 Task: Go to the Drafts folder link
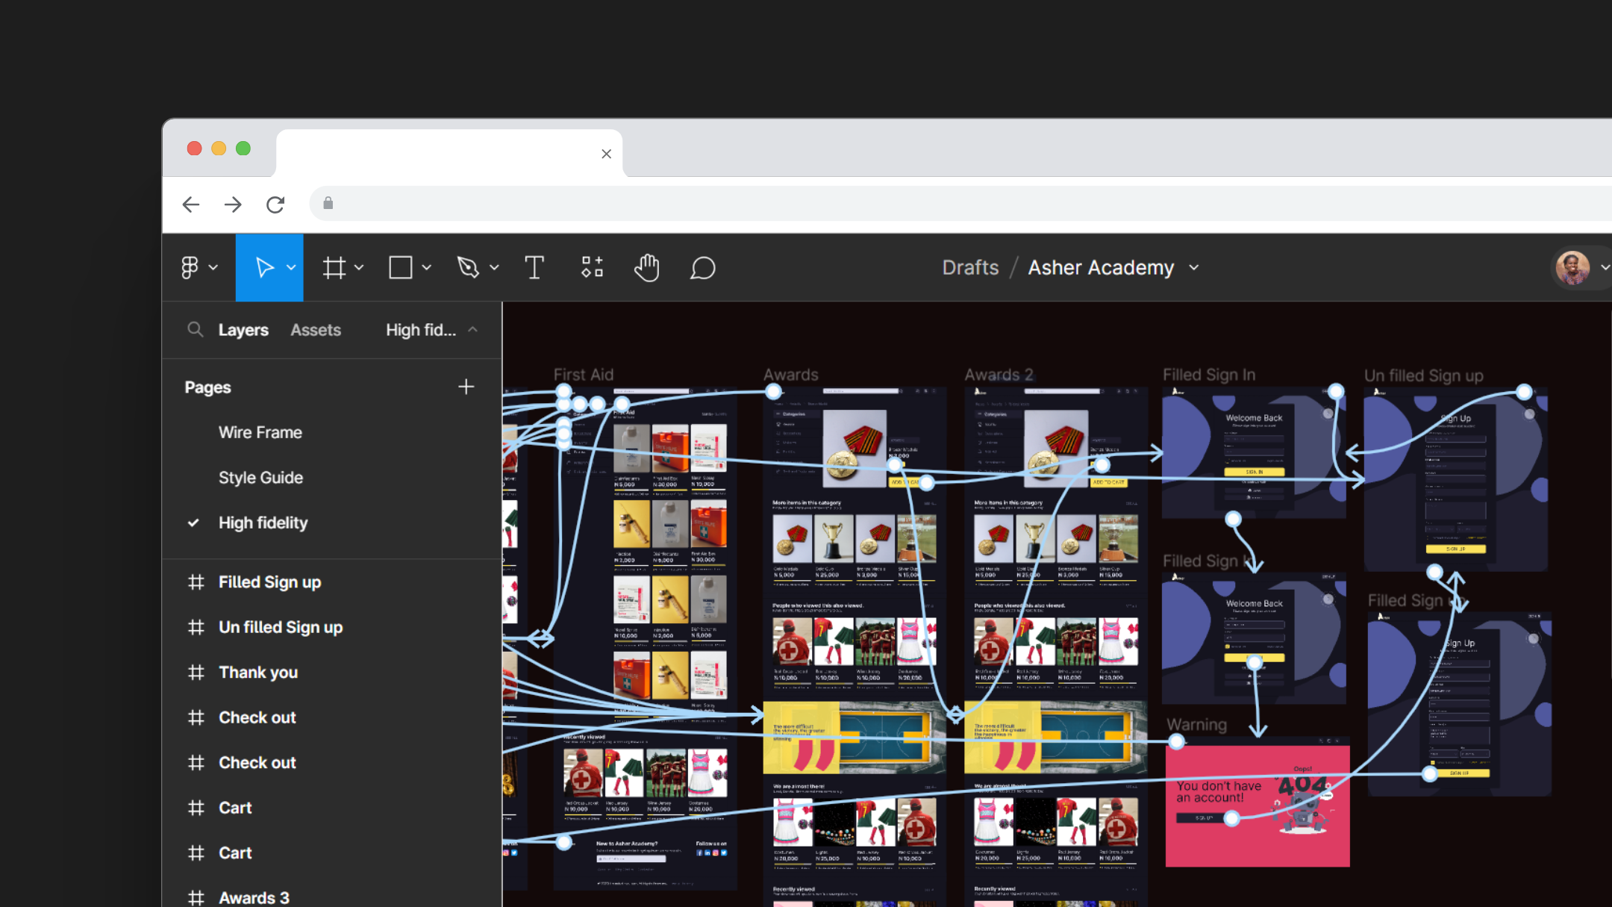click(x=969, y=267)
